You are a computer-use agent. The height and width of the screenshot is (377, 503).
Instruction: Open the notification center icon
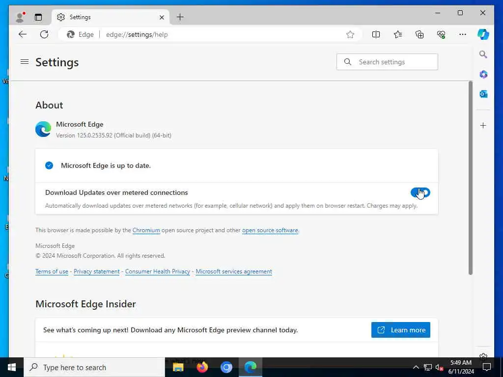[x=487, y=367]
